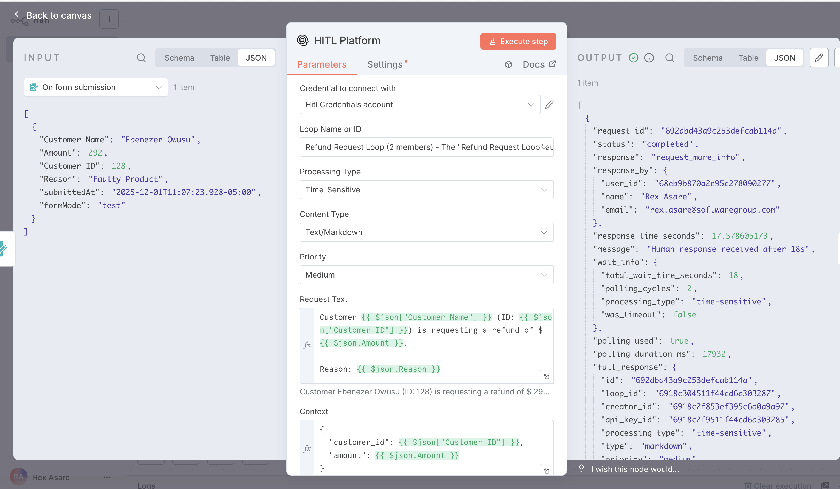Switch to the Settings tab
Image resolution: width=840 pixels, height=489 pixels.
(x=385, y=64)
